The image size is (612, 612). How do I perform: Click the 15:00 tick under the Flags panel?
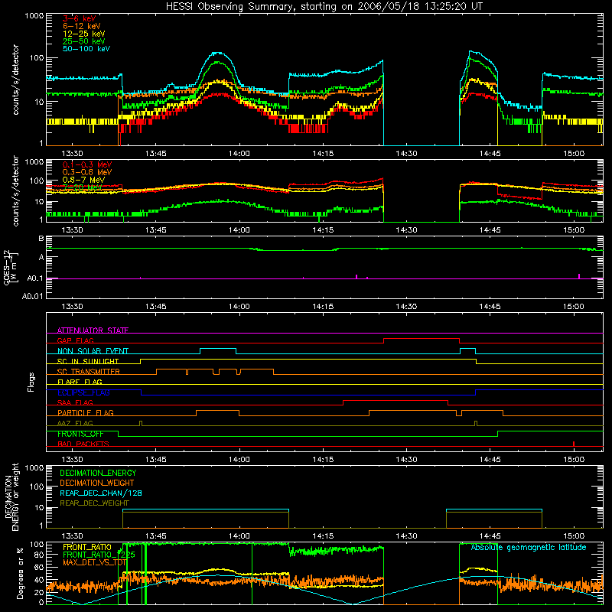pyautogui.click(x=574, y=460)
